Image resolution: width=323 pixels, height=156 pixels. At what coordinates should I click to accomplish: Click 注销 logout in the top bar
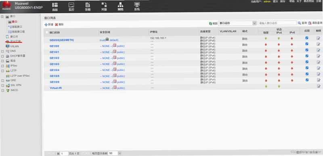click(319, 1)
